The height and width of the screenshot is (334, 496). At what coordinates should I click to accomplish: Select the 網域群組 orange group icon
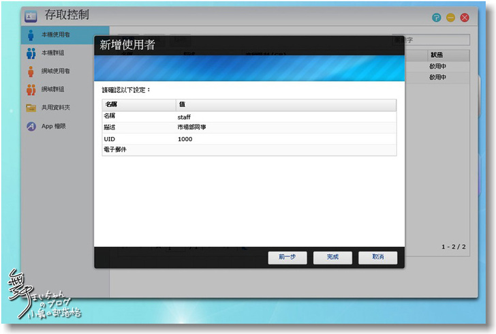(x=31, y=89)
